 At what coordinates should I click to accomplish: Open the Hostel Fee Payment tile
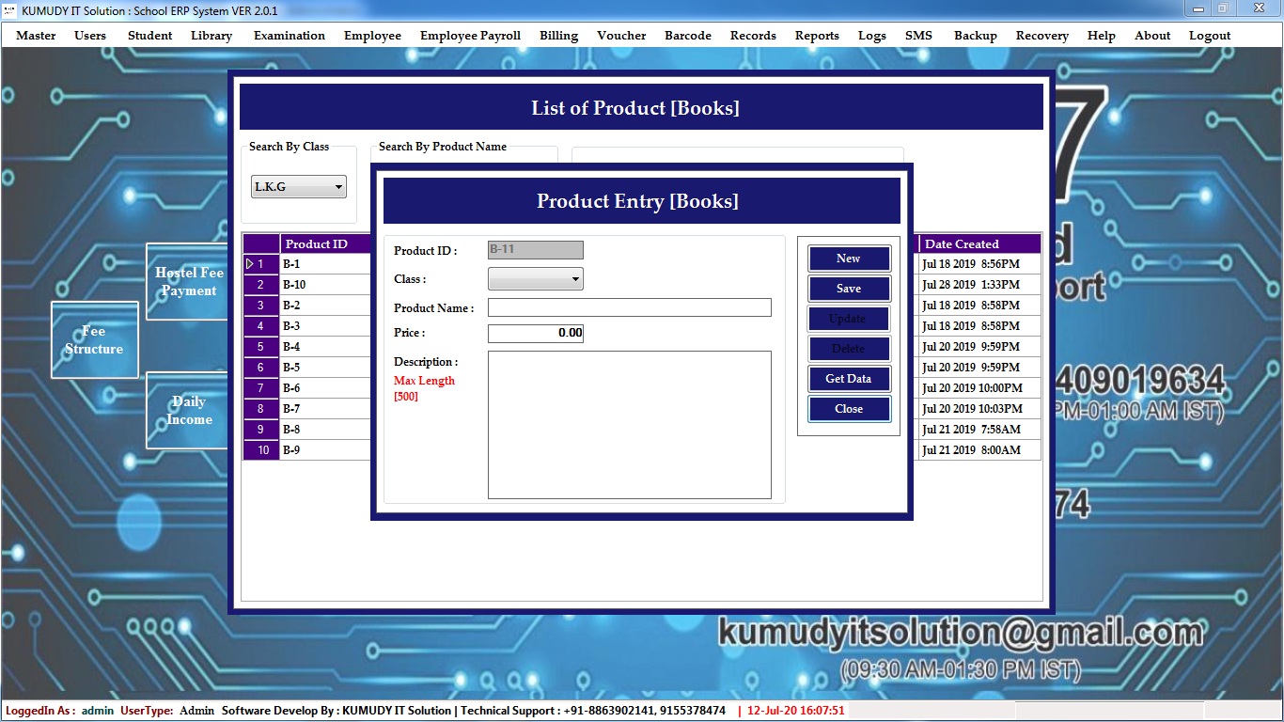(x=187, y=281)
